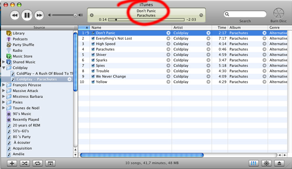Expand the Misstress Barbara folder
This screenshot has width=292, height=169.
[4, 97]
